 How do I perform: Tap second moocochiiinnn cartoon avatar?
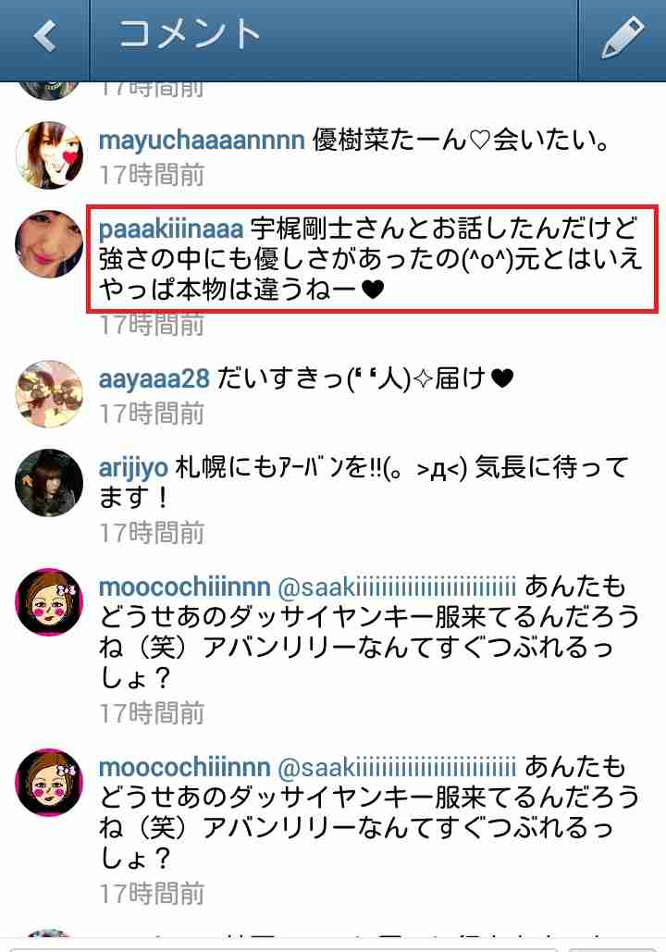click(x=49, y=783)
